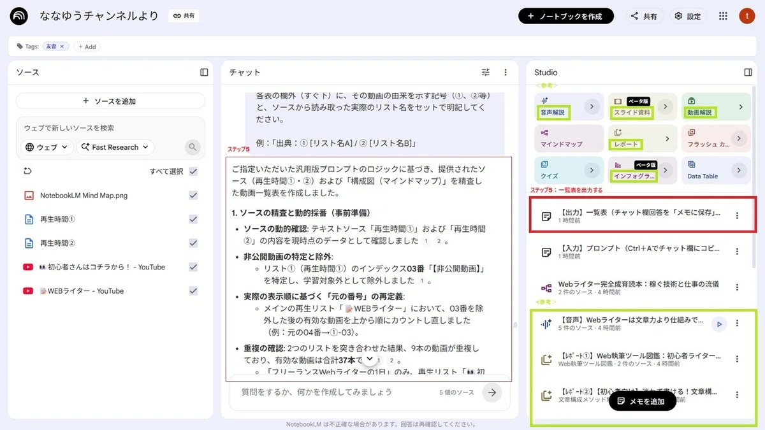Open more options for 【レポート①】Web執筆ツール図鑑
This screenshot has height=430, width=765.
737,359
